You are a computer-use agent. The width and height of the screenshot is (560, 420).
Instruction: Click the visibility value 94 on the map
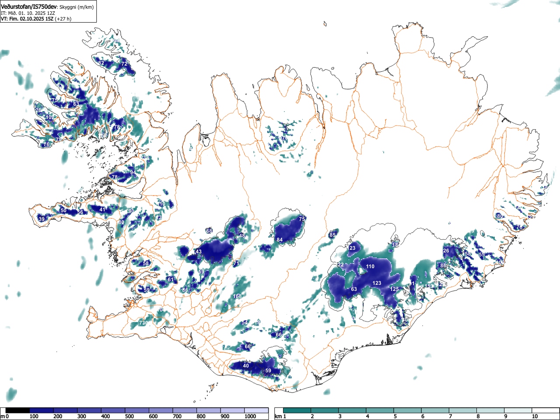coord(133,172)
